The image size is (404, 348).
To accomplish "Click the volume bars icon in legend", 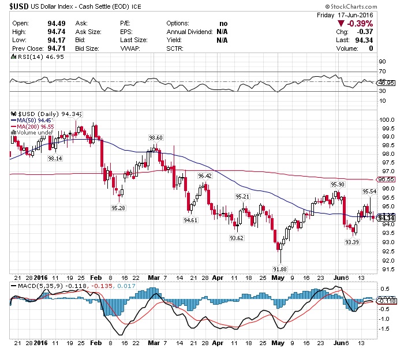I will pyautogui.click(x=13, y=132).
